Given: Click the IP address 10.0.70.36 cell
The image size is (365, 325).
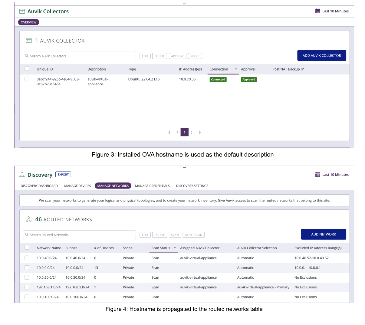Looking at the screenshot, I should coord(187,79).
